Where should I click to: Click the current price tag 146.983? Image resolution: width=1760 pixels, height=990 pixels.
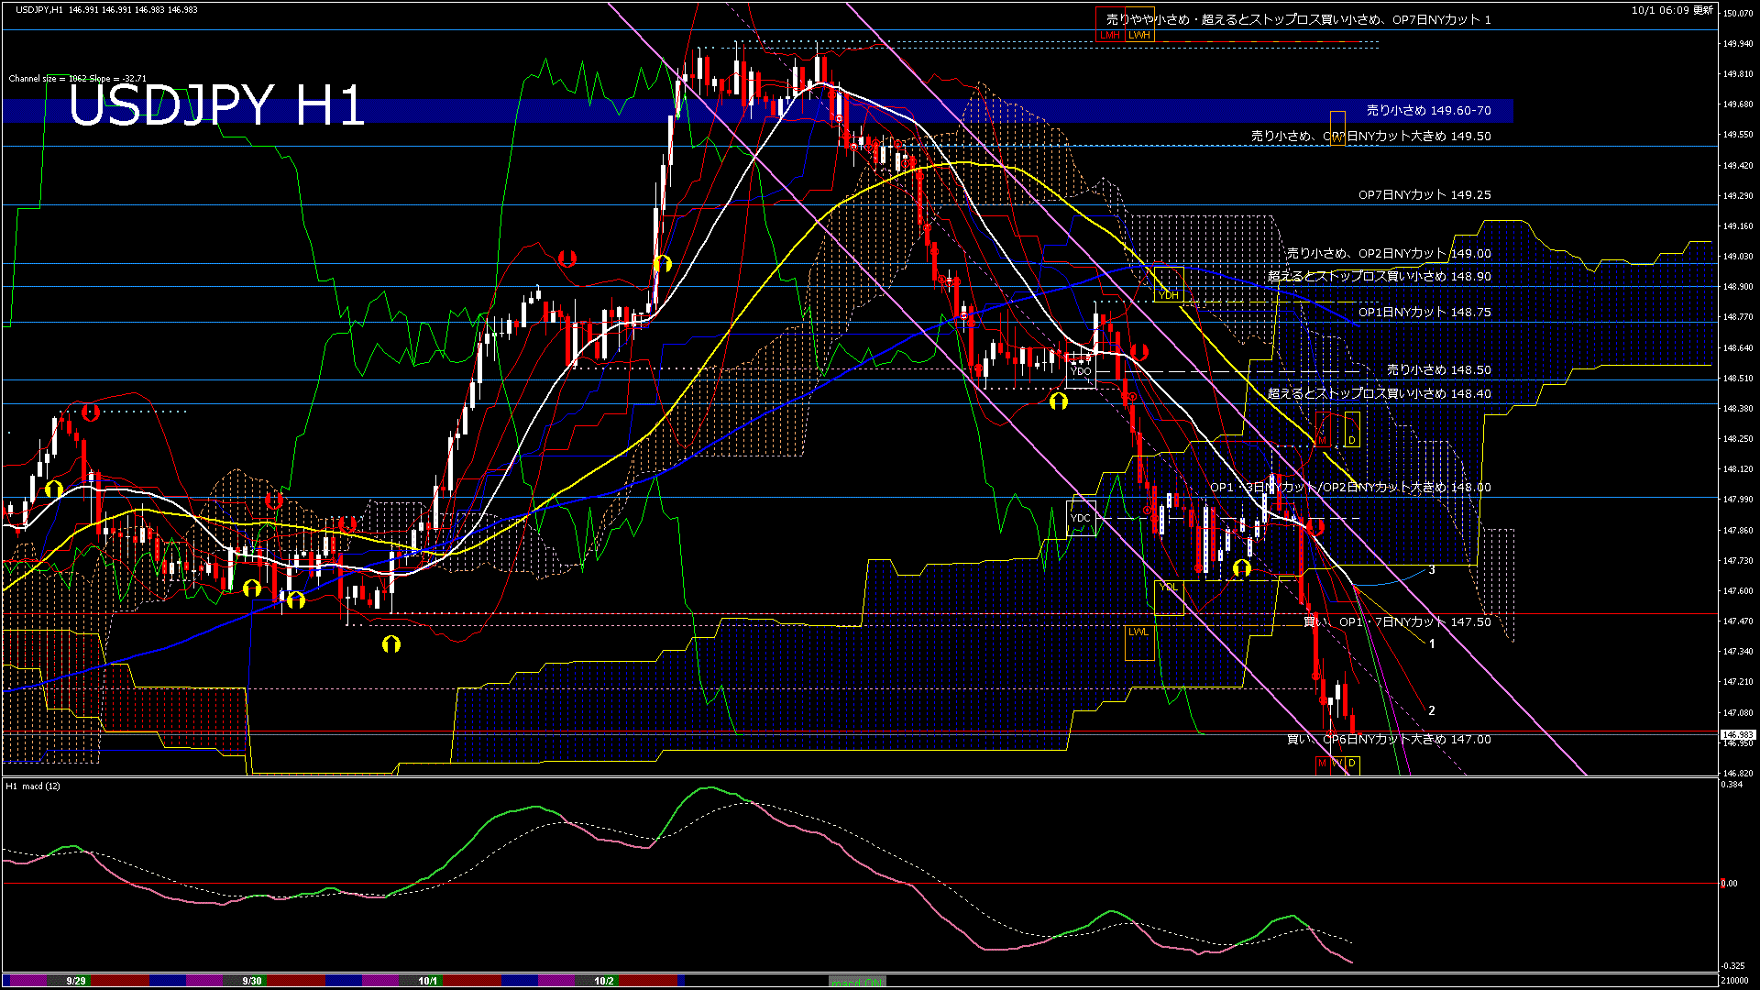click(1737, 735)
